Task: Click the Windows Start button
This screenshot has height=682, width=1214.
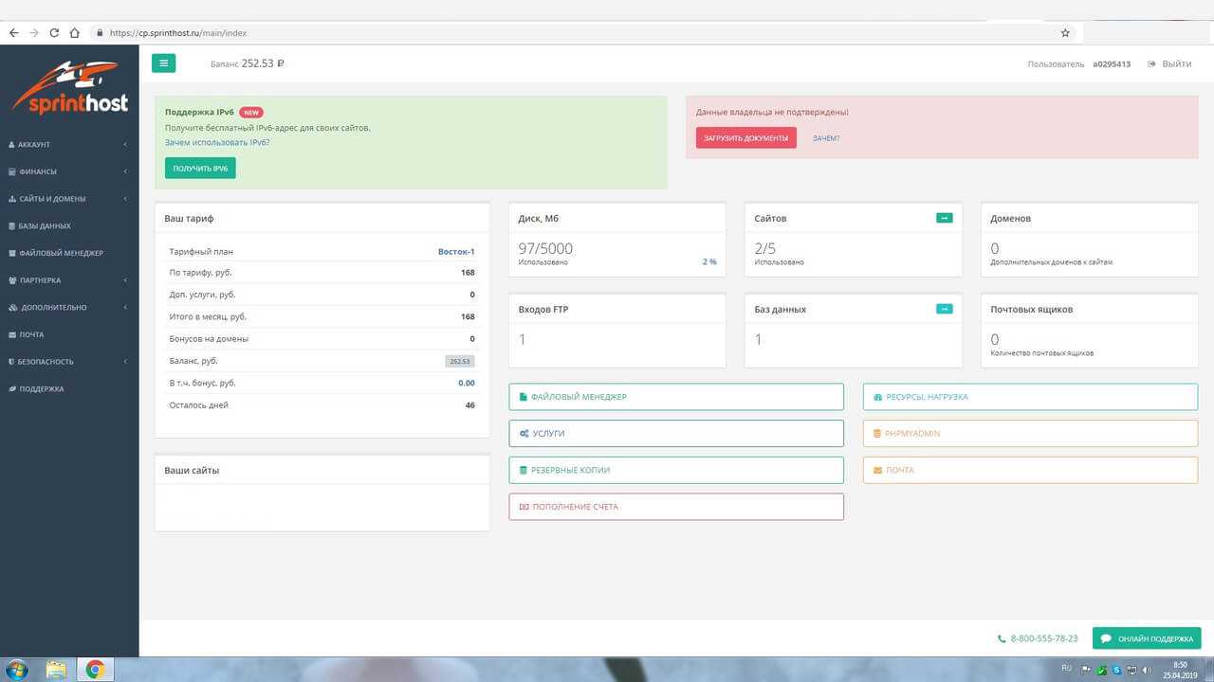Action: click(16, 670)
